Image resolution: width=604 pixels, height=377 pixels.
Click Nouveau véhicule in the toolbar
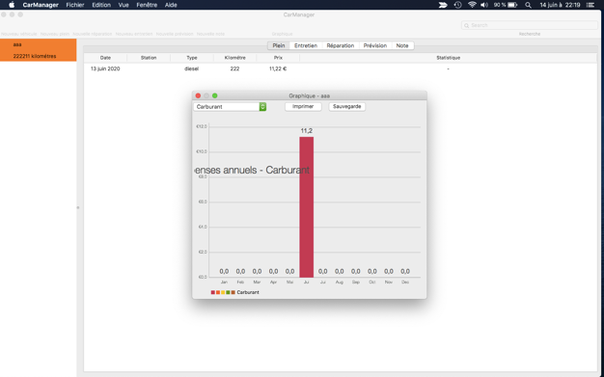(19, 34)
